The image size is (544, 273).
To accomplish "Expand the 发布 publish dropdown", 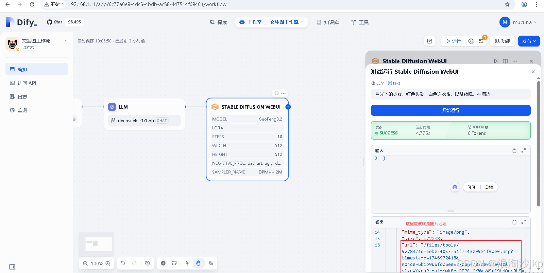I will (x=529, y=41).
